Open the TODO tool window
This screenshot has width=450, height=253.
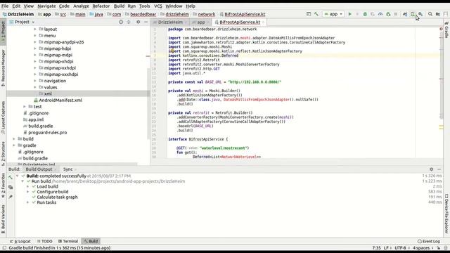coord(44,241)
